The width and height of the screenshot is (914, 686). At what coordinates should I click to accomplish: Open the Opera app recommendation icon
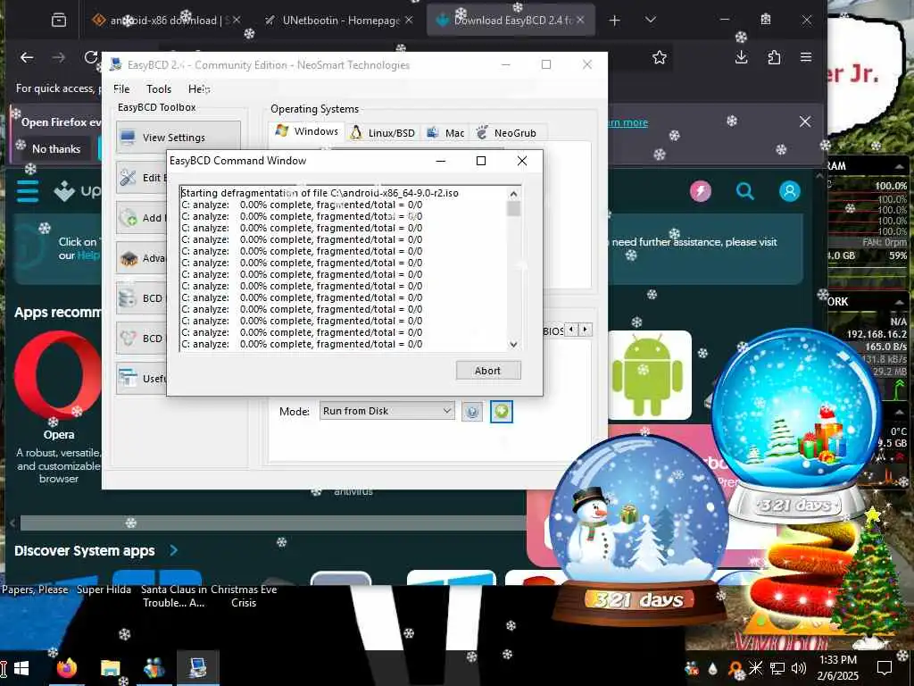pyautogui.click(x=58, y=376)
